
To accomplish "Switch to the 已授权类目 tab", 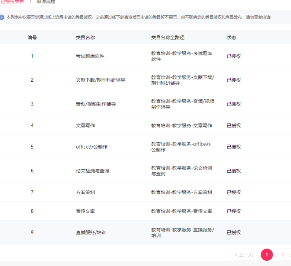I will pos(12,2).
